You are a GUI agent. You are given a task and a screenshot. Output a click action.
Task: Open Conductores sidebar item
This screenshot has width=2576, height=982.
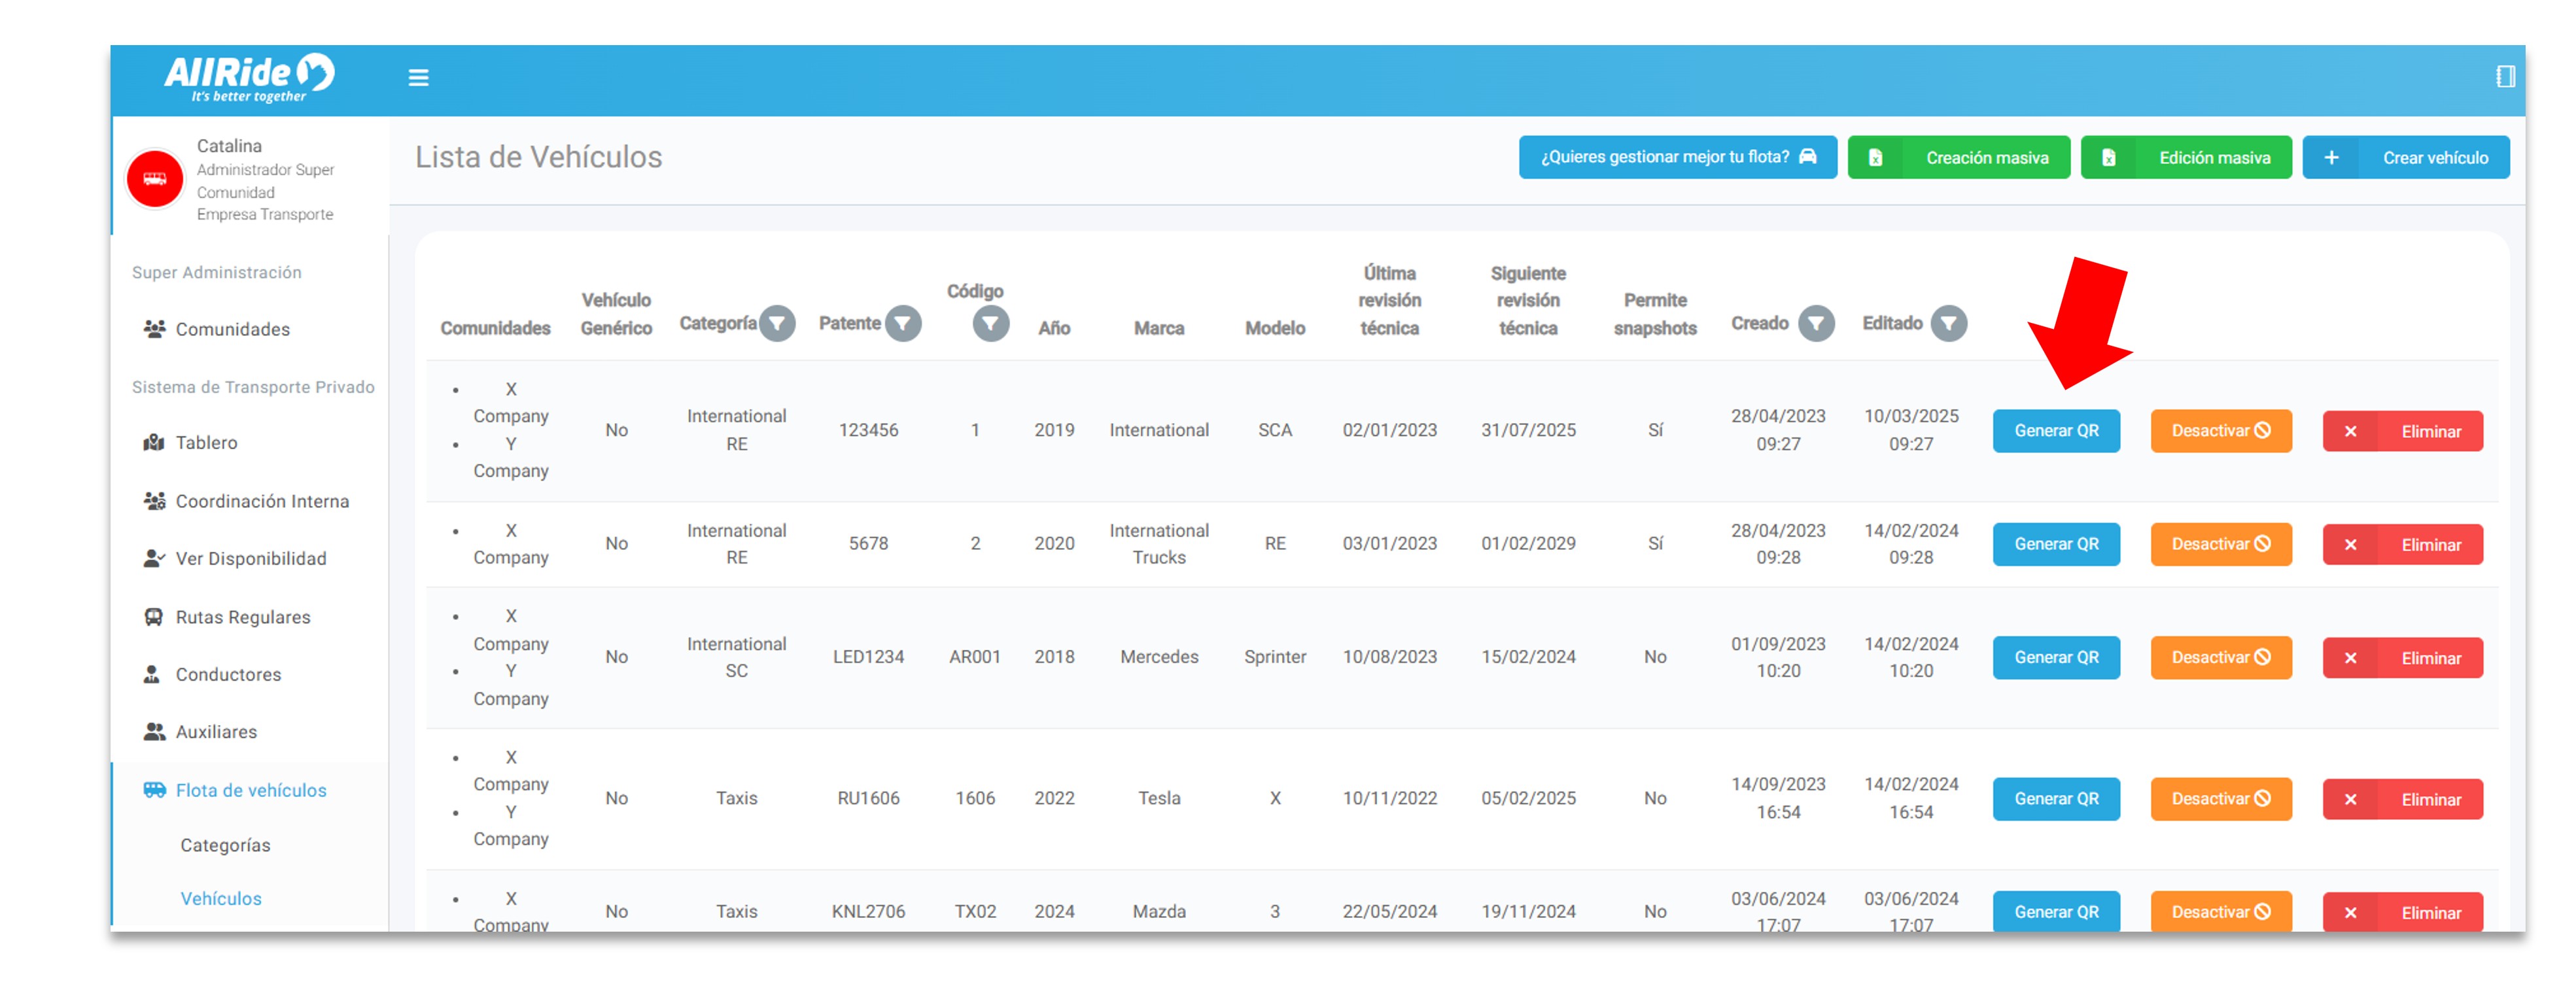pyautogui.click(x=228, y=674)
